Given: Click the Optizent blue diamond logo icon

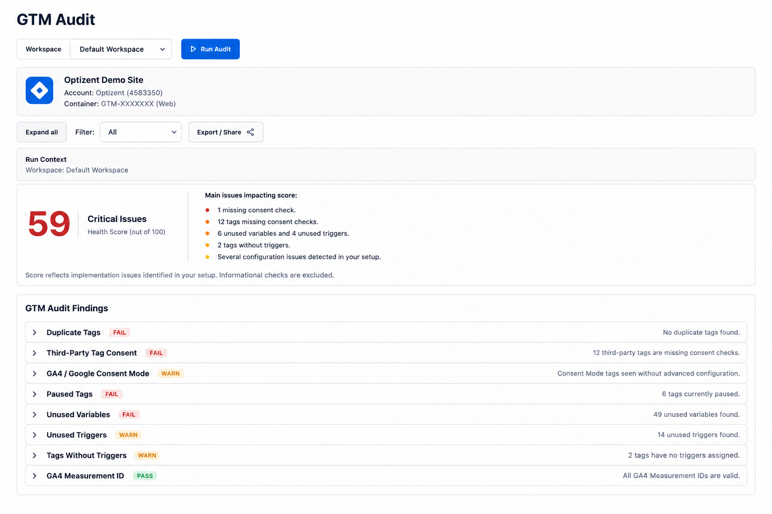Looking at the screenshot, I should coord(39,90).
